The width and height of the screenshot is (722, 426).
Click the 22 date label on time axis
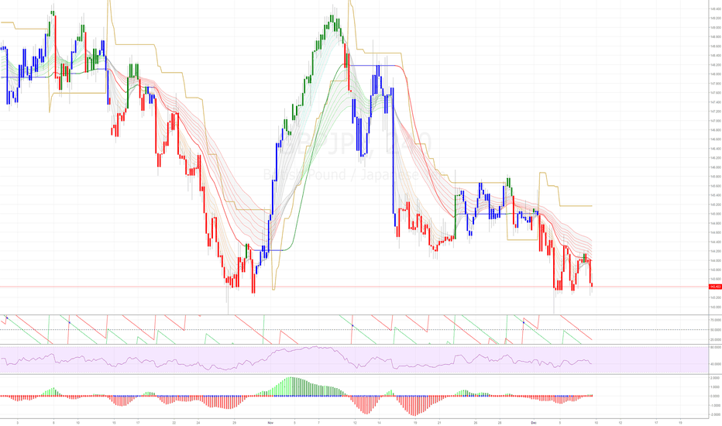(174, 422)
